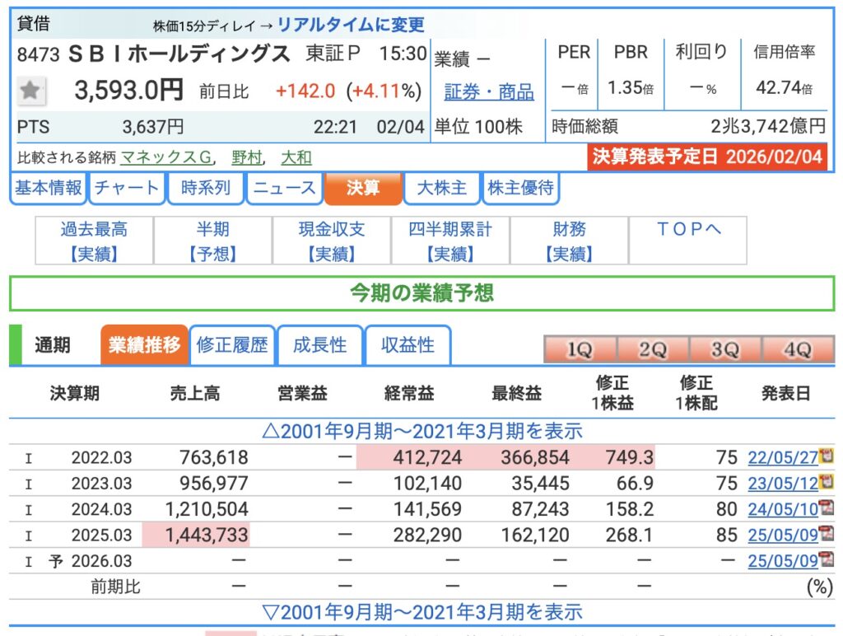
Task: Click the star favorite icon
Action: pyautogui.click(x=31, y=91)
